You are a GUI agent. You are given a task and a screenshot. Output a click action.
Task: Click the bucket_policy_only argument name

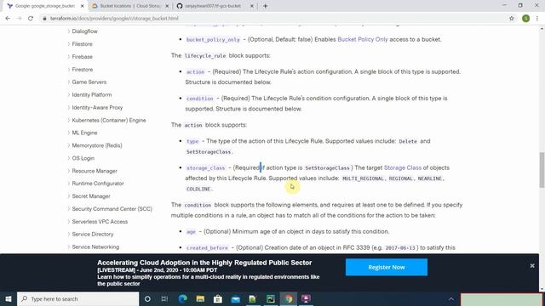tap(213, 40)
